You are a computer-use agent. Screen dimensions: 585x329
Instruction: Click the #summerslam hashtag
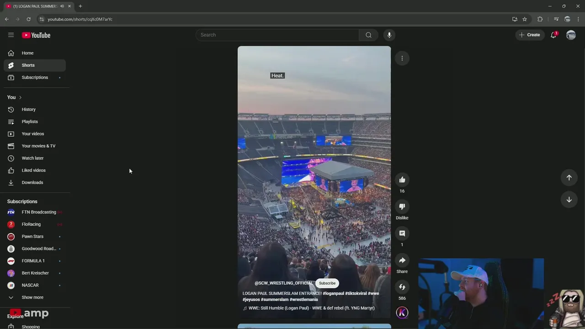tap(274, 300)
